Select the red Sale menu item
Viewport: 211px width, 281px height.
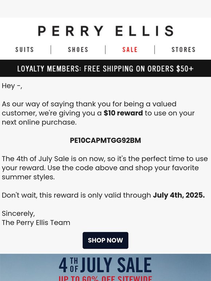[130, 50]
